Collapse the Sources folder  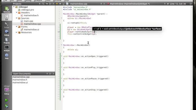click(17, 18)
